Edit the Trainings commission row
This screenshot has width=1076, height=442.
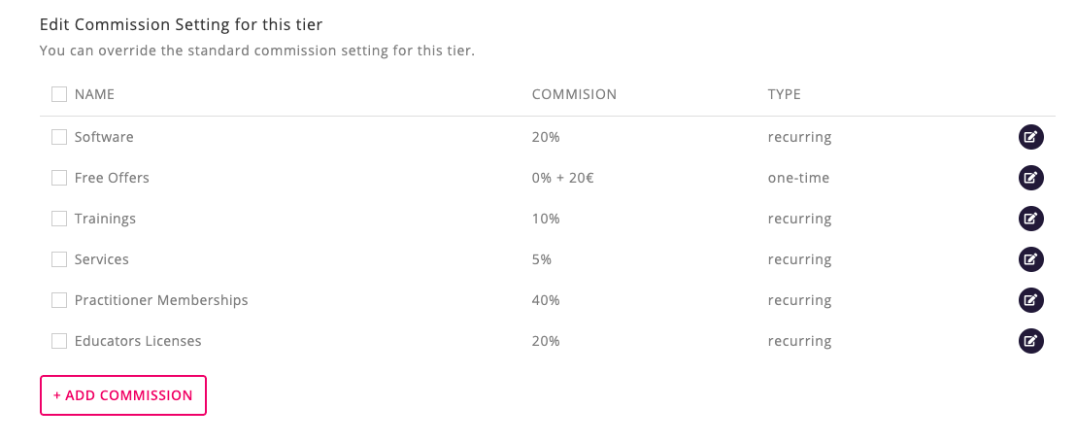click(1030, 219)
